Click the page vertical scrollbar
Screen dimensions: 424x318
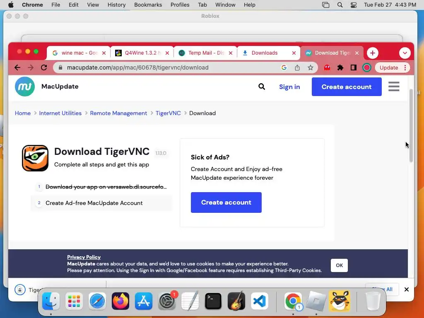(411, 126)
